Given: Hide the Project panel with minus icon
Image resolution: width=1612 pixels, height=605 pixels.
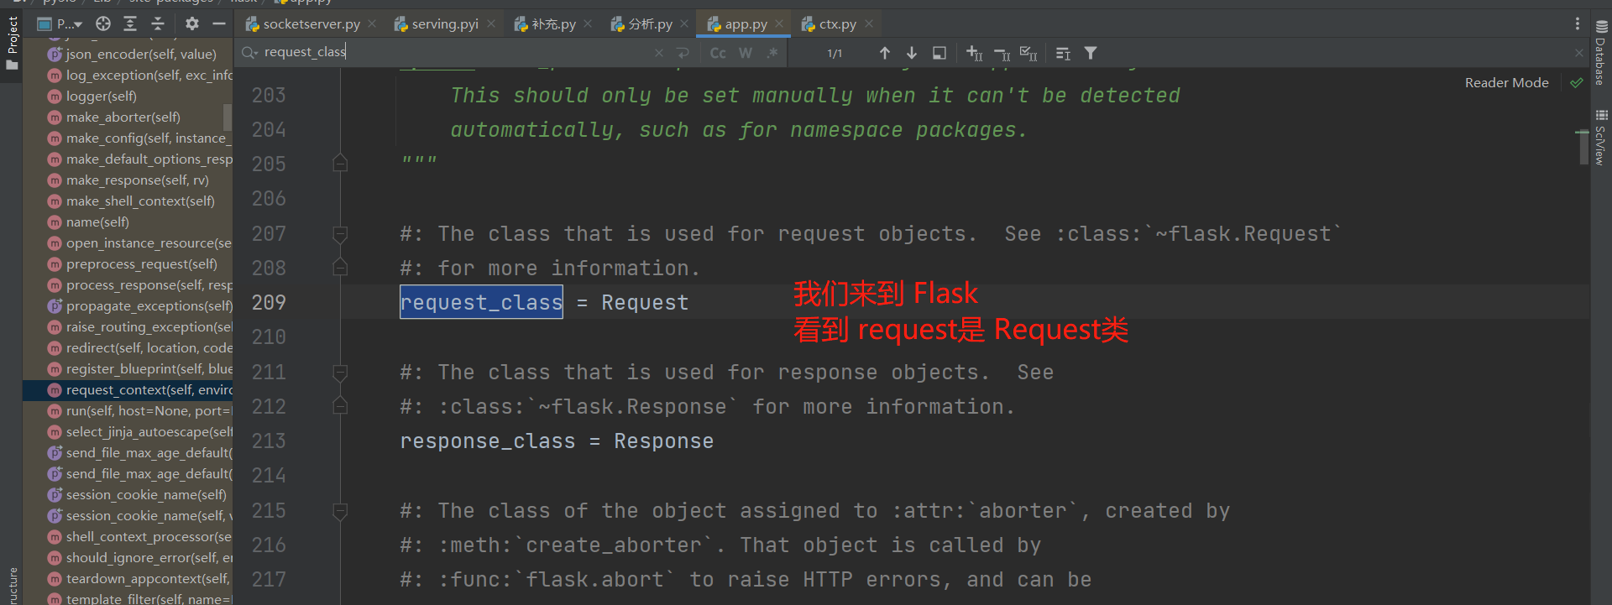Looking at the screenshot, I should tap(219, 23).
